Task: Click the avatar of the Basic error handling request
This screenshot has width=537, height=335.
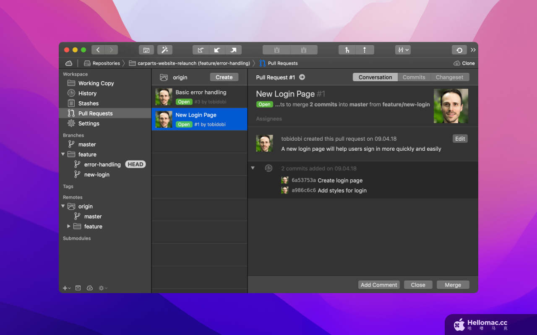Action: coord(164,97)
